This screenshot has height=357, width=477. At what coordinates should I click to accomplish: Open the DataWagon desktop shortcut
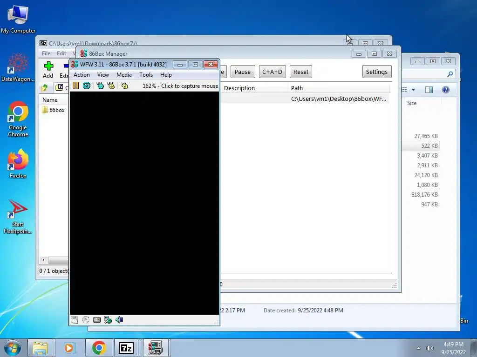pyautogui.click(x=18, y=67)
